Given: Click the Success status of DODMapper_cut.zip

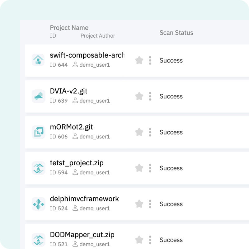Looking at the screenshot, I should tap(171, 240).
